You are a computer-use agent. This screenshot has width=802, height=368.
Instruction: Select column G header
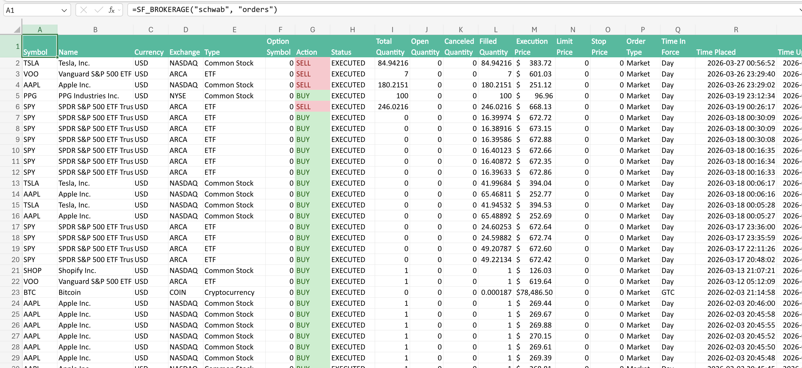[x=313, y=29]
